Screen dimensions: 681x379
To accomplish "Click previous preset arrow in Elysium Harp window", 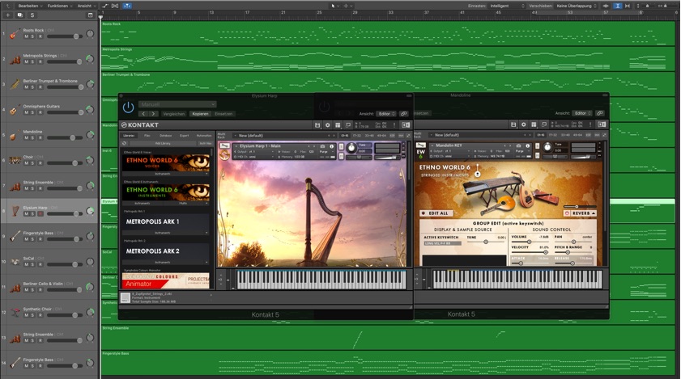I will coord(143,114).
